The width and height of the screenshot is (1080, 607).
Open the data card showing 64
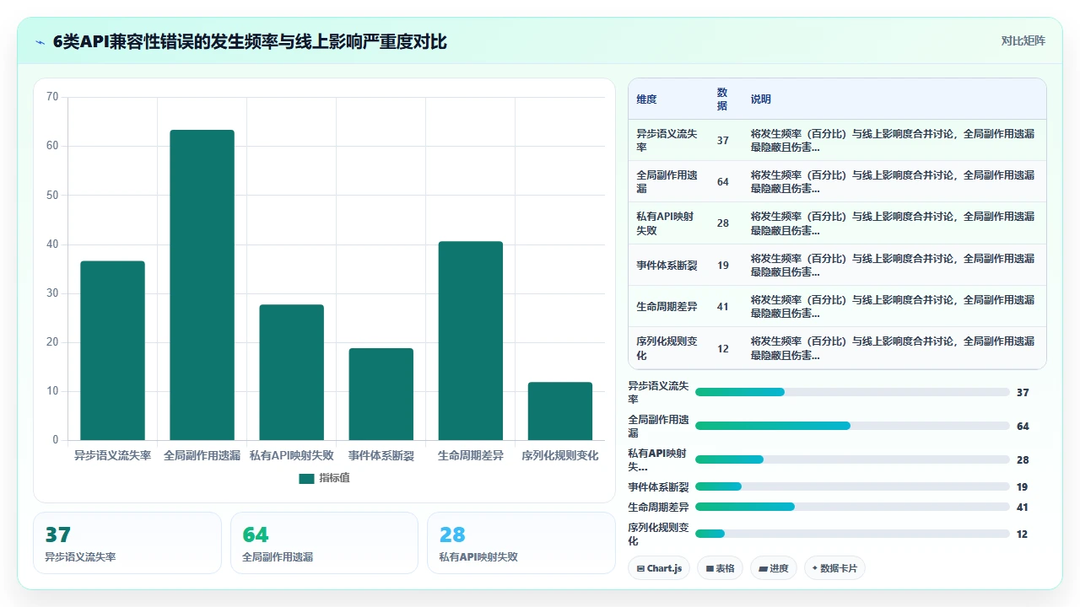324,543
